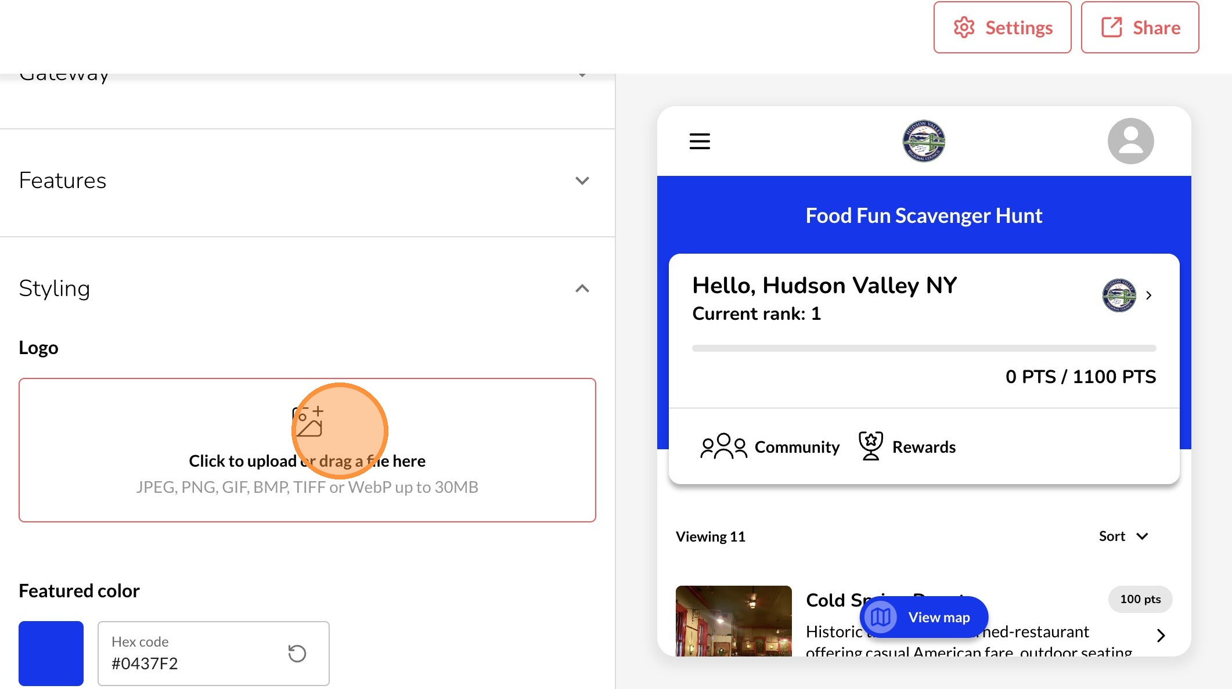Reset the hex code color

[x=297, y=654]
